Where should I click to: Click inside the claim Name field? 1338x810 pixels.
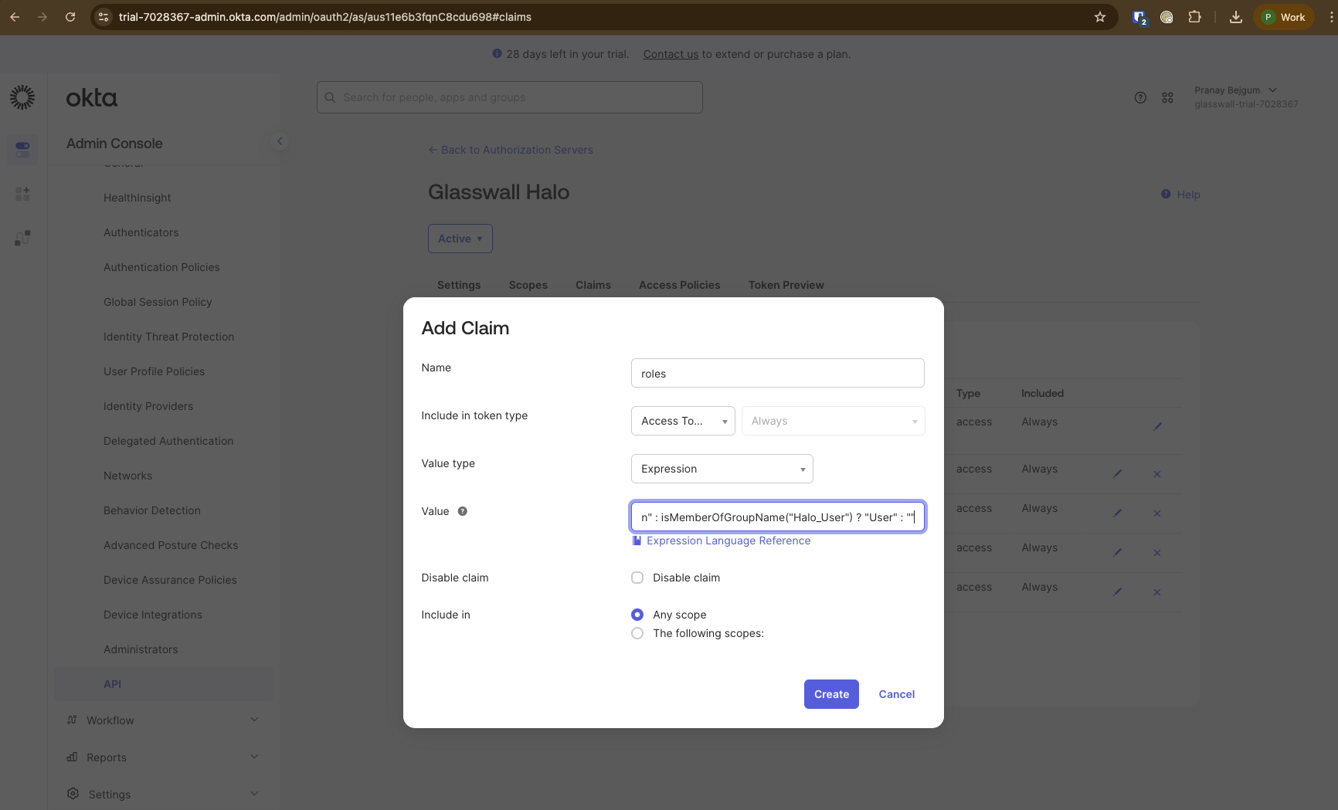pos(777,373)
